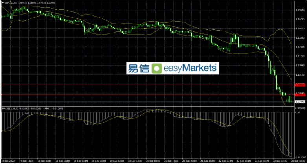Click the 19 Sep 15:00 time label
307x164 pixels.
(136, 160)
